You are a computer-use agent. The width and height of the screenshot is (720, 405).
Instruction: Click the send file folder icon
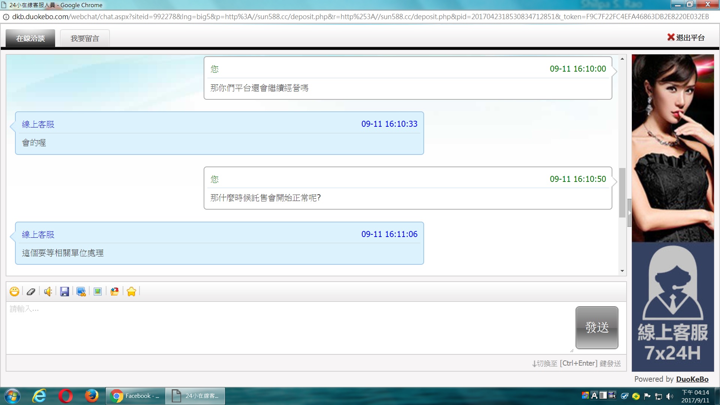(114, 291)
